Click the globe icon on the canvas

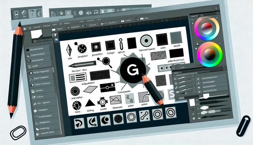pos(77,105)
